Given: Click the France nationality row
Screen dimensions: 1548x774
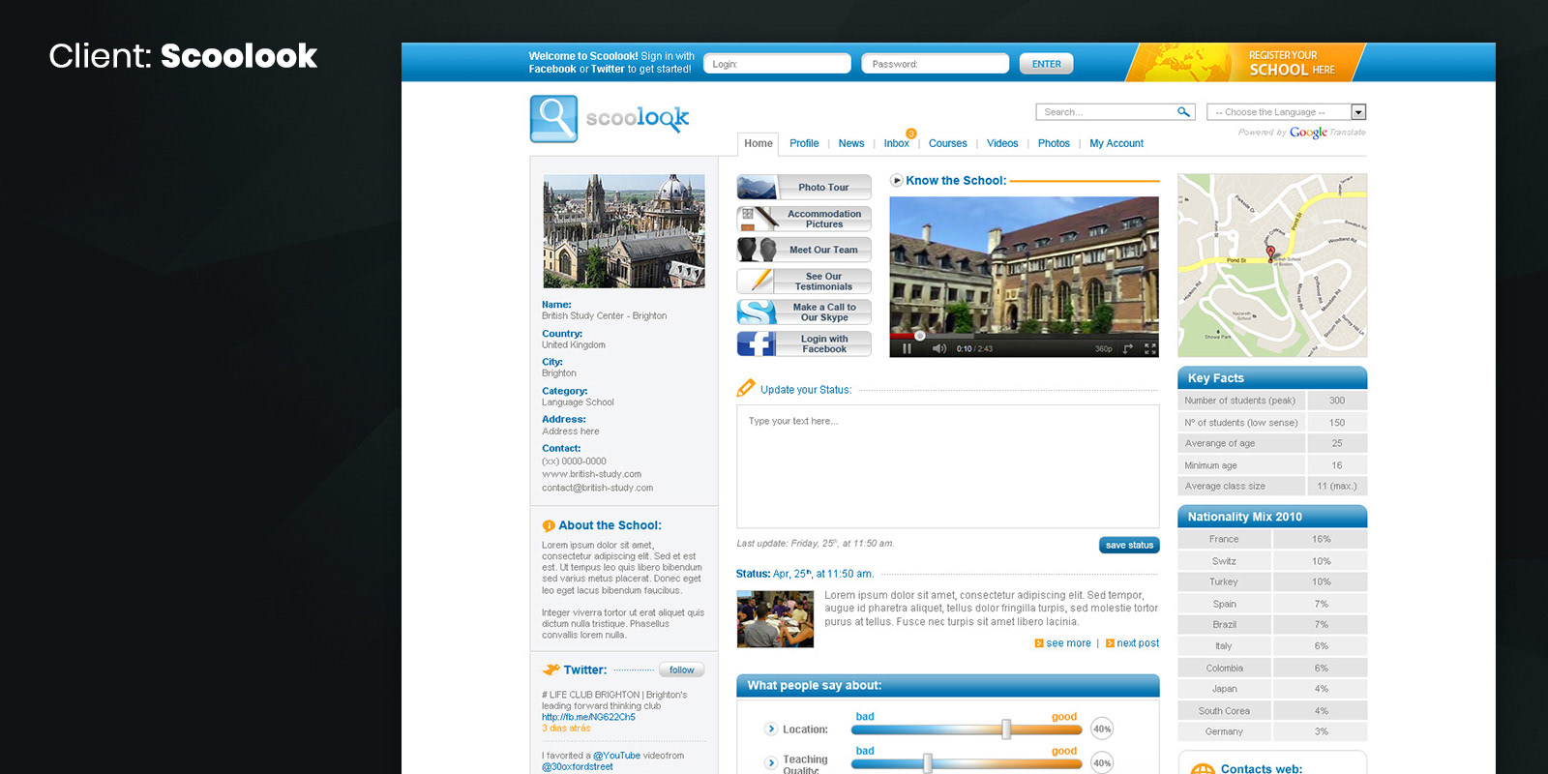Looking at the screenshot, I should click(1272, 539).
